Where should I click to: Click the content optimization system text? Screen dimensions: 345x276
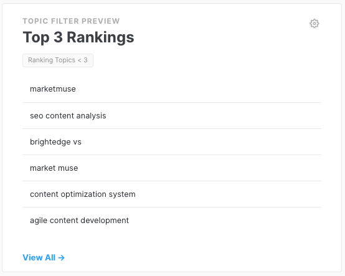click(x=83, y=194)
